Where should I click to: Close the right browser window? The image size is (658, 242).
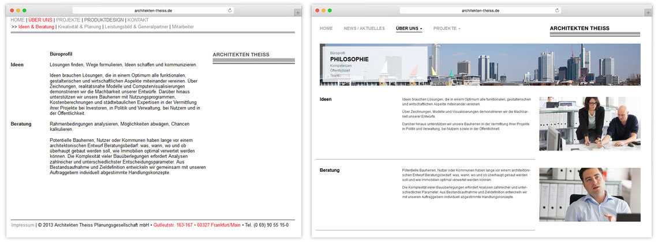(317, 10)
